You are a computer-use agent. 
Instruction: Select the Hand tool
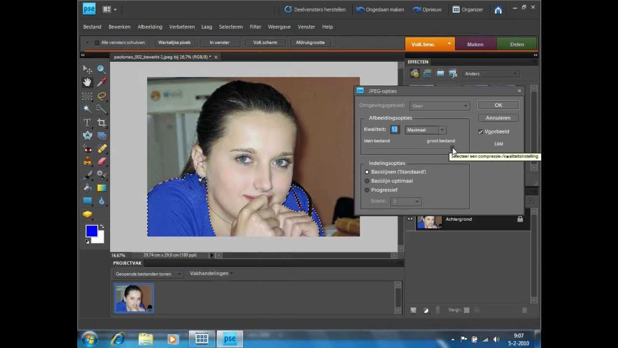pos(87,83)
